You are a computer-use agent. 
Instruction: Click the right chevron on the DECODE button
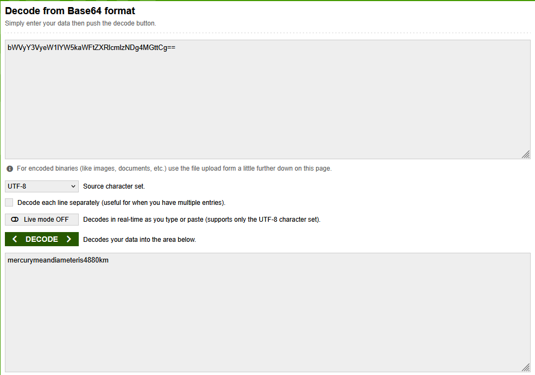click(x=68, y=239)
